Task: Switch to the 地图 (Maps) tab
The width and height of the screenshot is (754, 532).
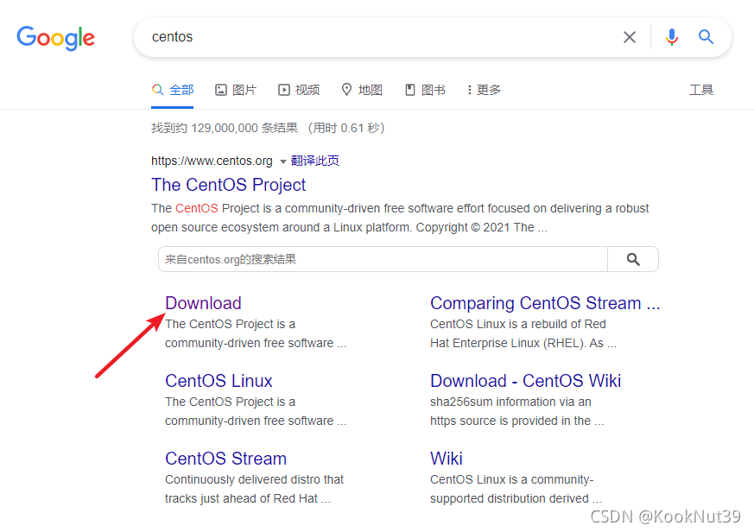Action: [362, 90]
